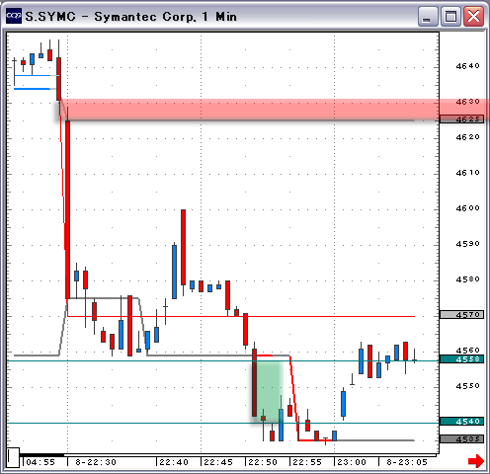Click the green shaded rectangle near 22:50

pos(270,392)
